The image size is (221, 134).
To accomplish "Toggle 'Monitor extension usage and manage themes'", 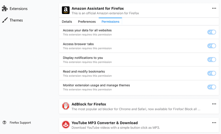I will [211, 87].
